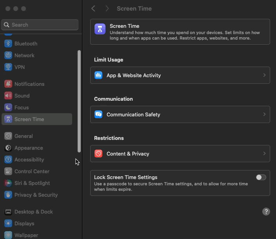Screen dimensions: 276x239
Task: Click the Siri & Spotlight icon
Action: pos(8,183)
